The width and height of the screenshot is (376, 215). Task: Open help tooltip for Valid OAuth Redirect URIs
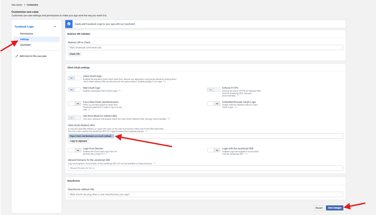[x=147, y=131]
